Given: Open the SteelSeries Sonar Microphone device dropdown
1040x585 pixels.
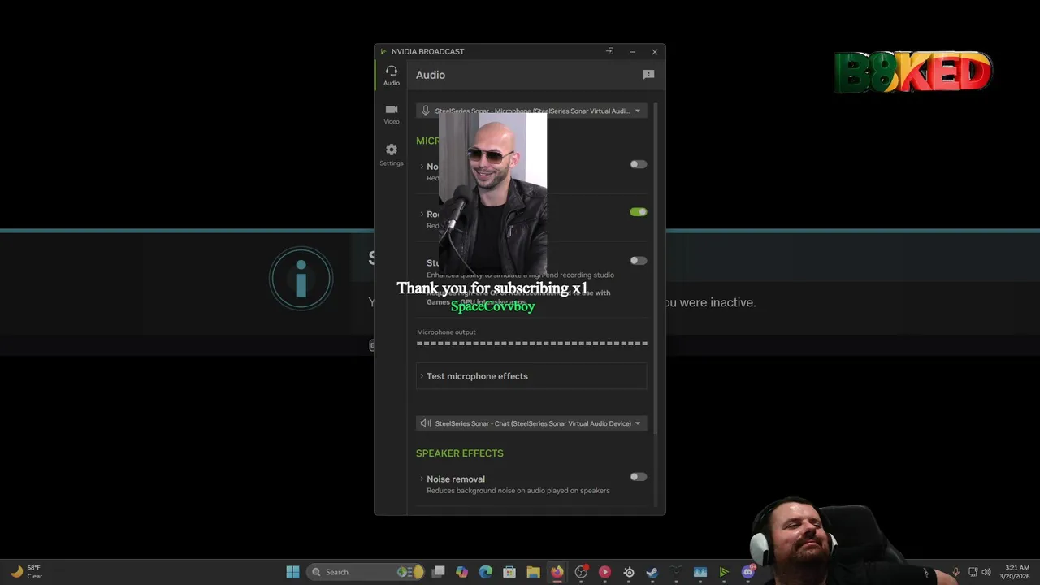Looking at the screenshot, I should pos(531,110).
